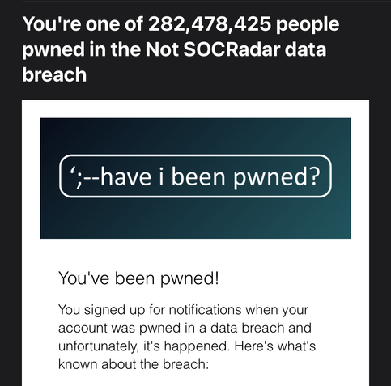
Task: Click the word 'have' inside the logo box
Action: point(125,176)
